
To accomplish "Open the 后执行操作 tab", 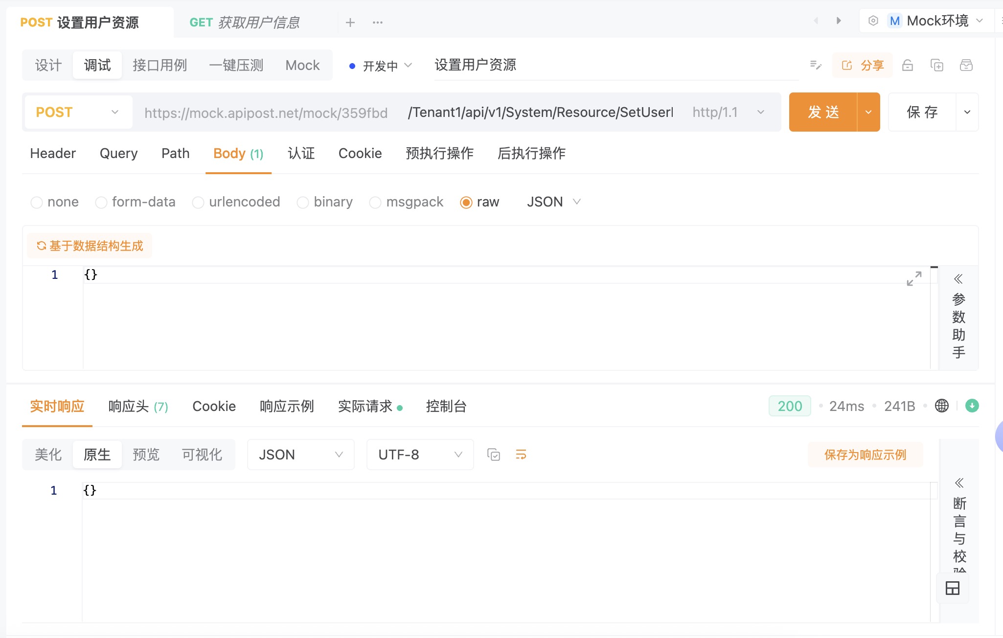I will tap(532, 153).
